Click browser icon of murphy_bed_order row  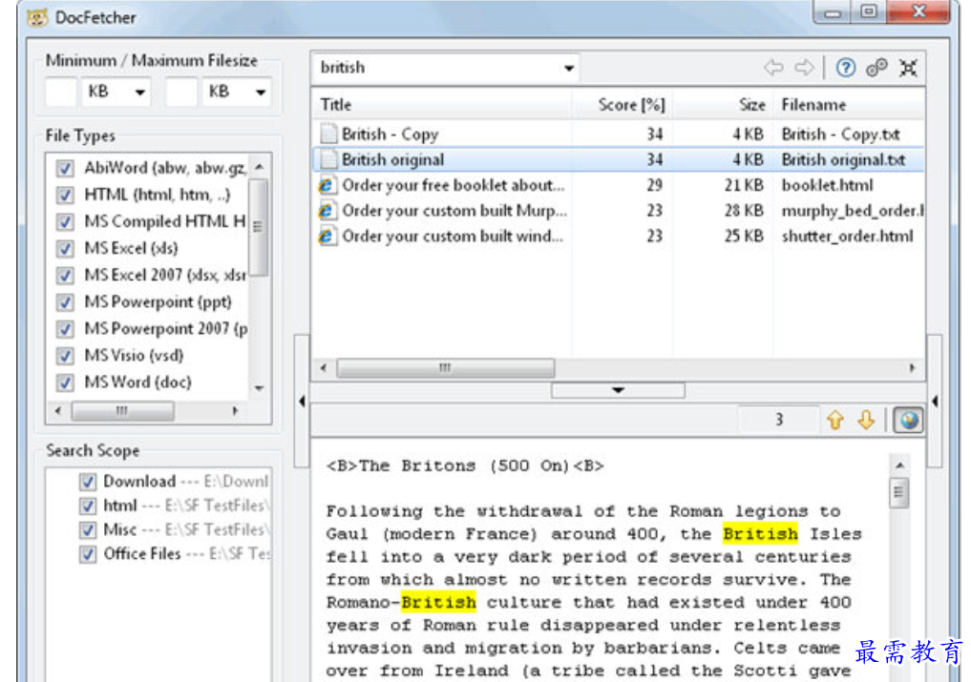coord(327,211)
